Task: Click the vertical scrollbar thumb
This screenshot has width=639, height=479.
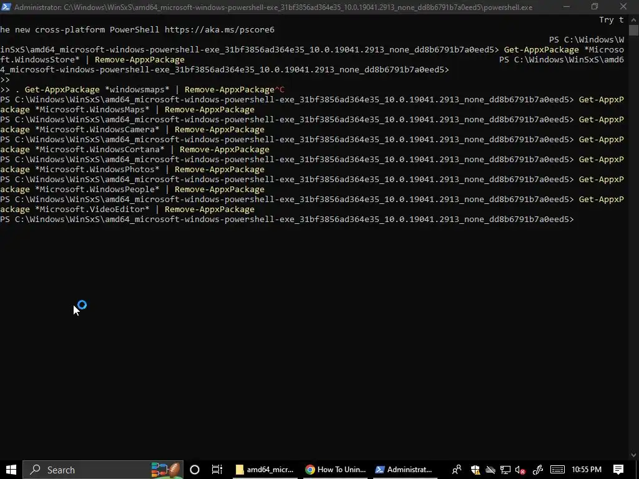Action: (633, 31)
